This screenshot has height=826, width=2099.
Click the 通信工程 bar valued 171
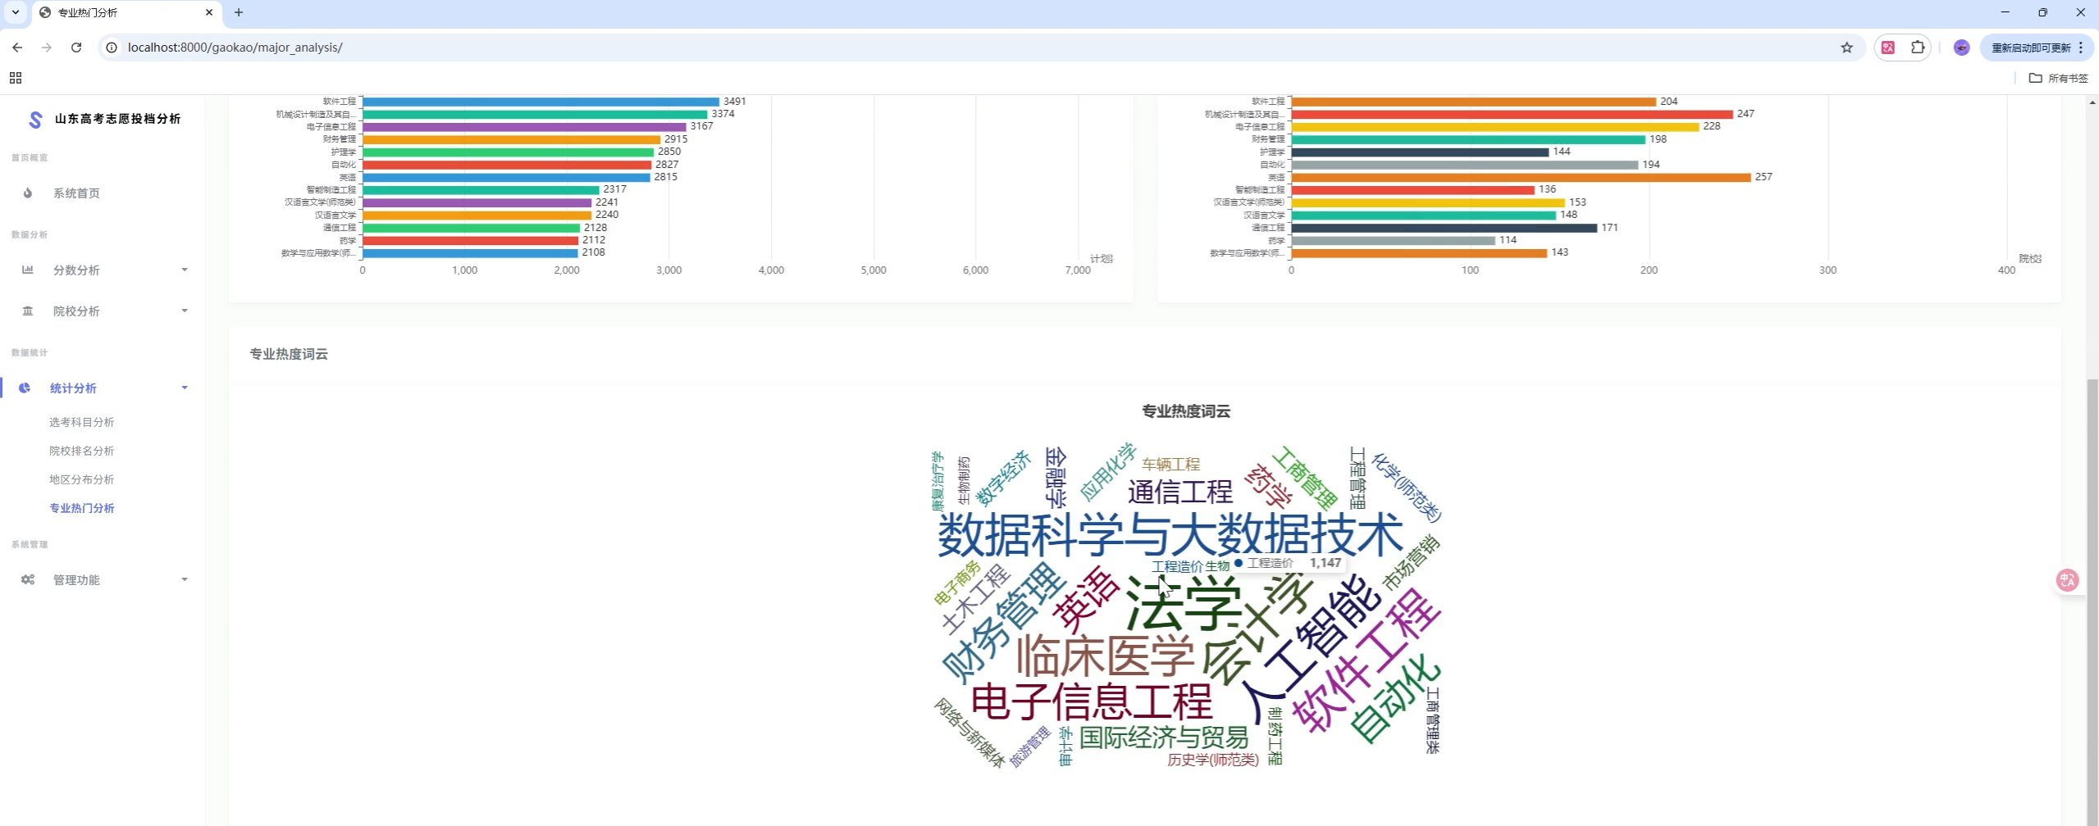pos(1444,228)
